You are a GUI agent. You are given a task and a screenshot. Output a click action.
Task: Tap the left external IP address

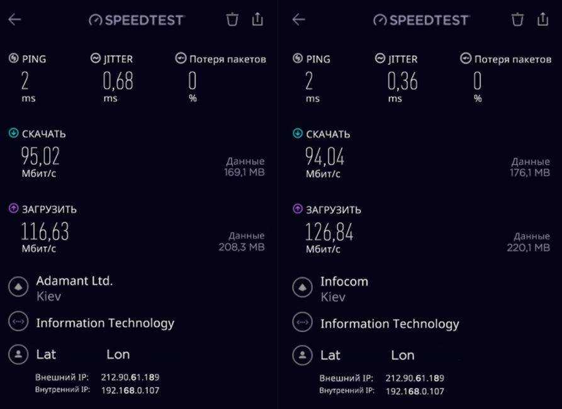point(130,378)
